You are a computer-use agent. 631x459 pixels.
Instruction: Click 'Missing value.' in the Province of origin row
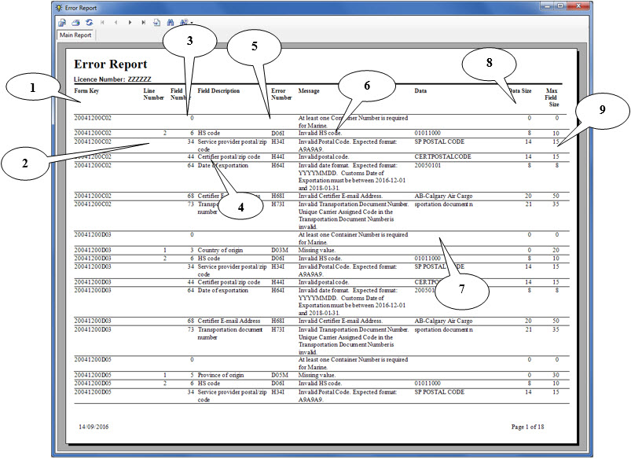coord(317,375)
